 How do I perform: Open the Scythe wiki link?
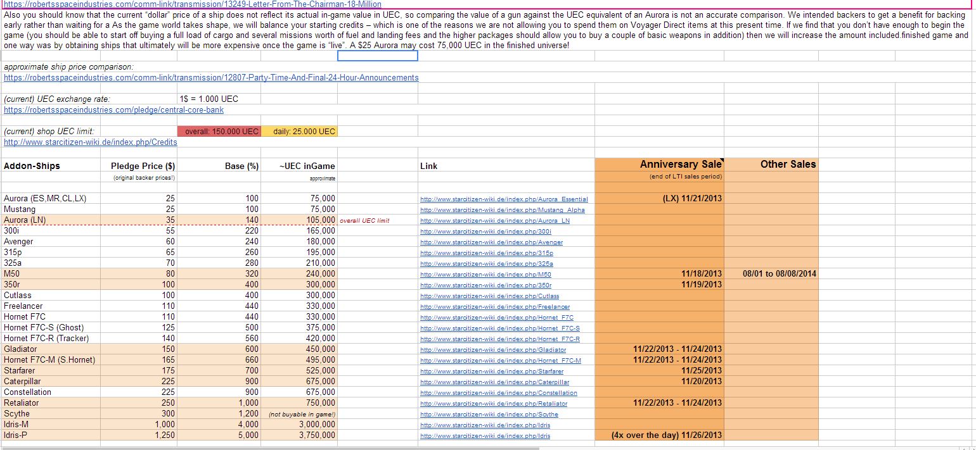point(489,414)
